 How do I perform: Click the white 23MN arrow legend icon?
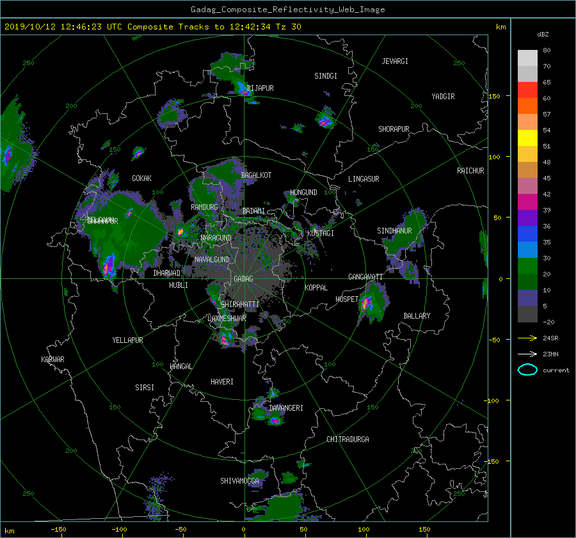pyautogui.click(x=527, y=354)
